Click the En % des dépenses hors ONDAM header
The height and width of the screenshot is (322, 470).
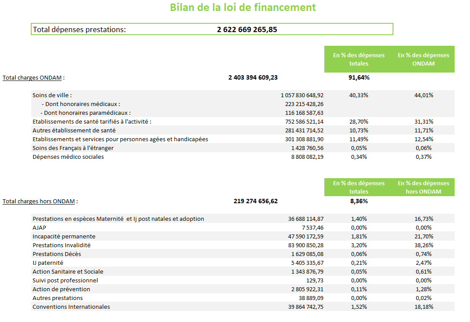[423, 187]
